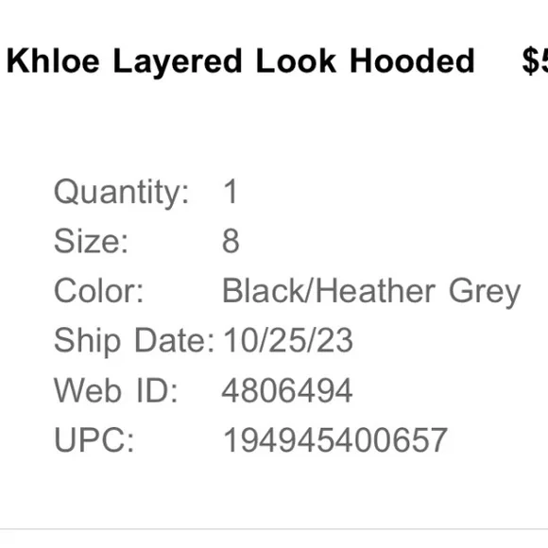Click the Web ID label

pos(115,390)
